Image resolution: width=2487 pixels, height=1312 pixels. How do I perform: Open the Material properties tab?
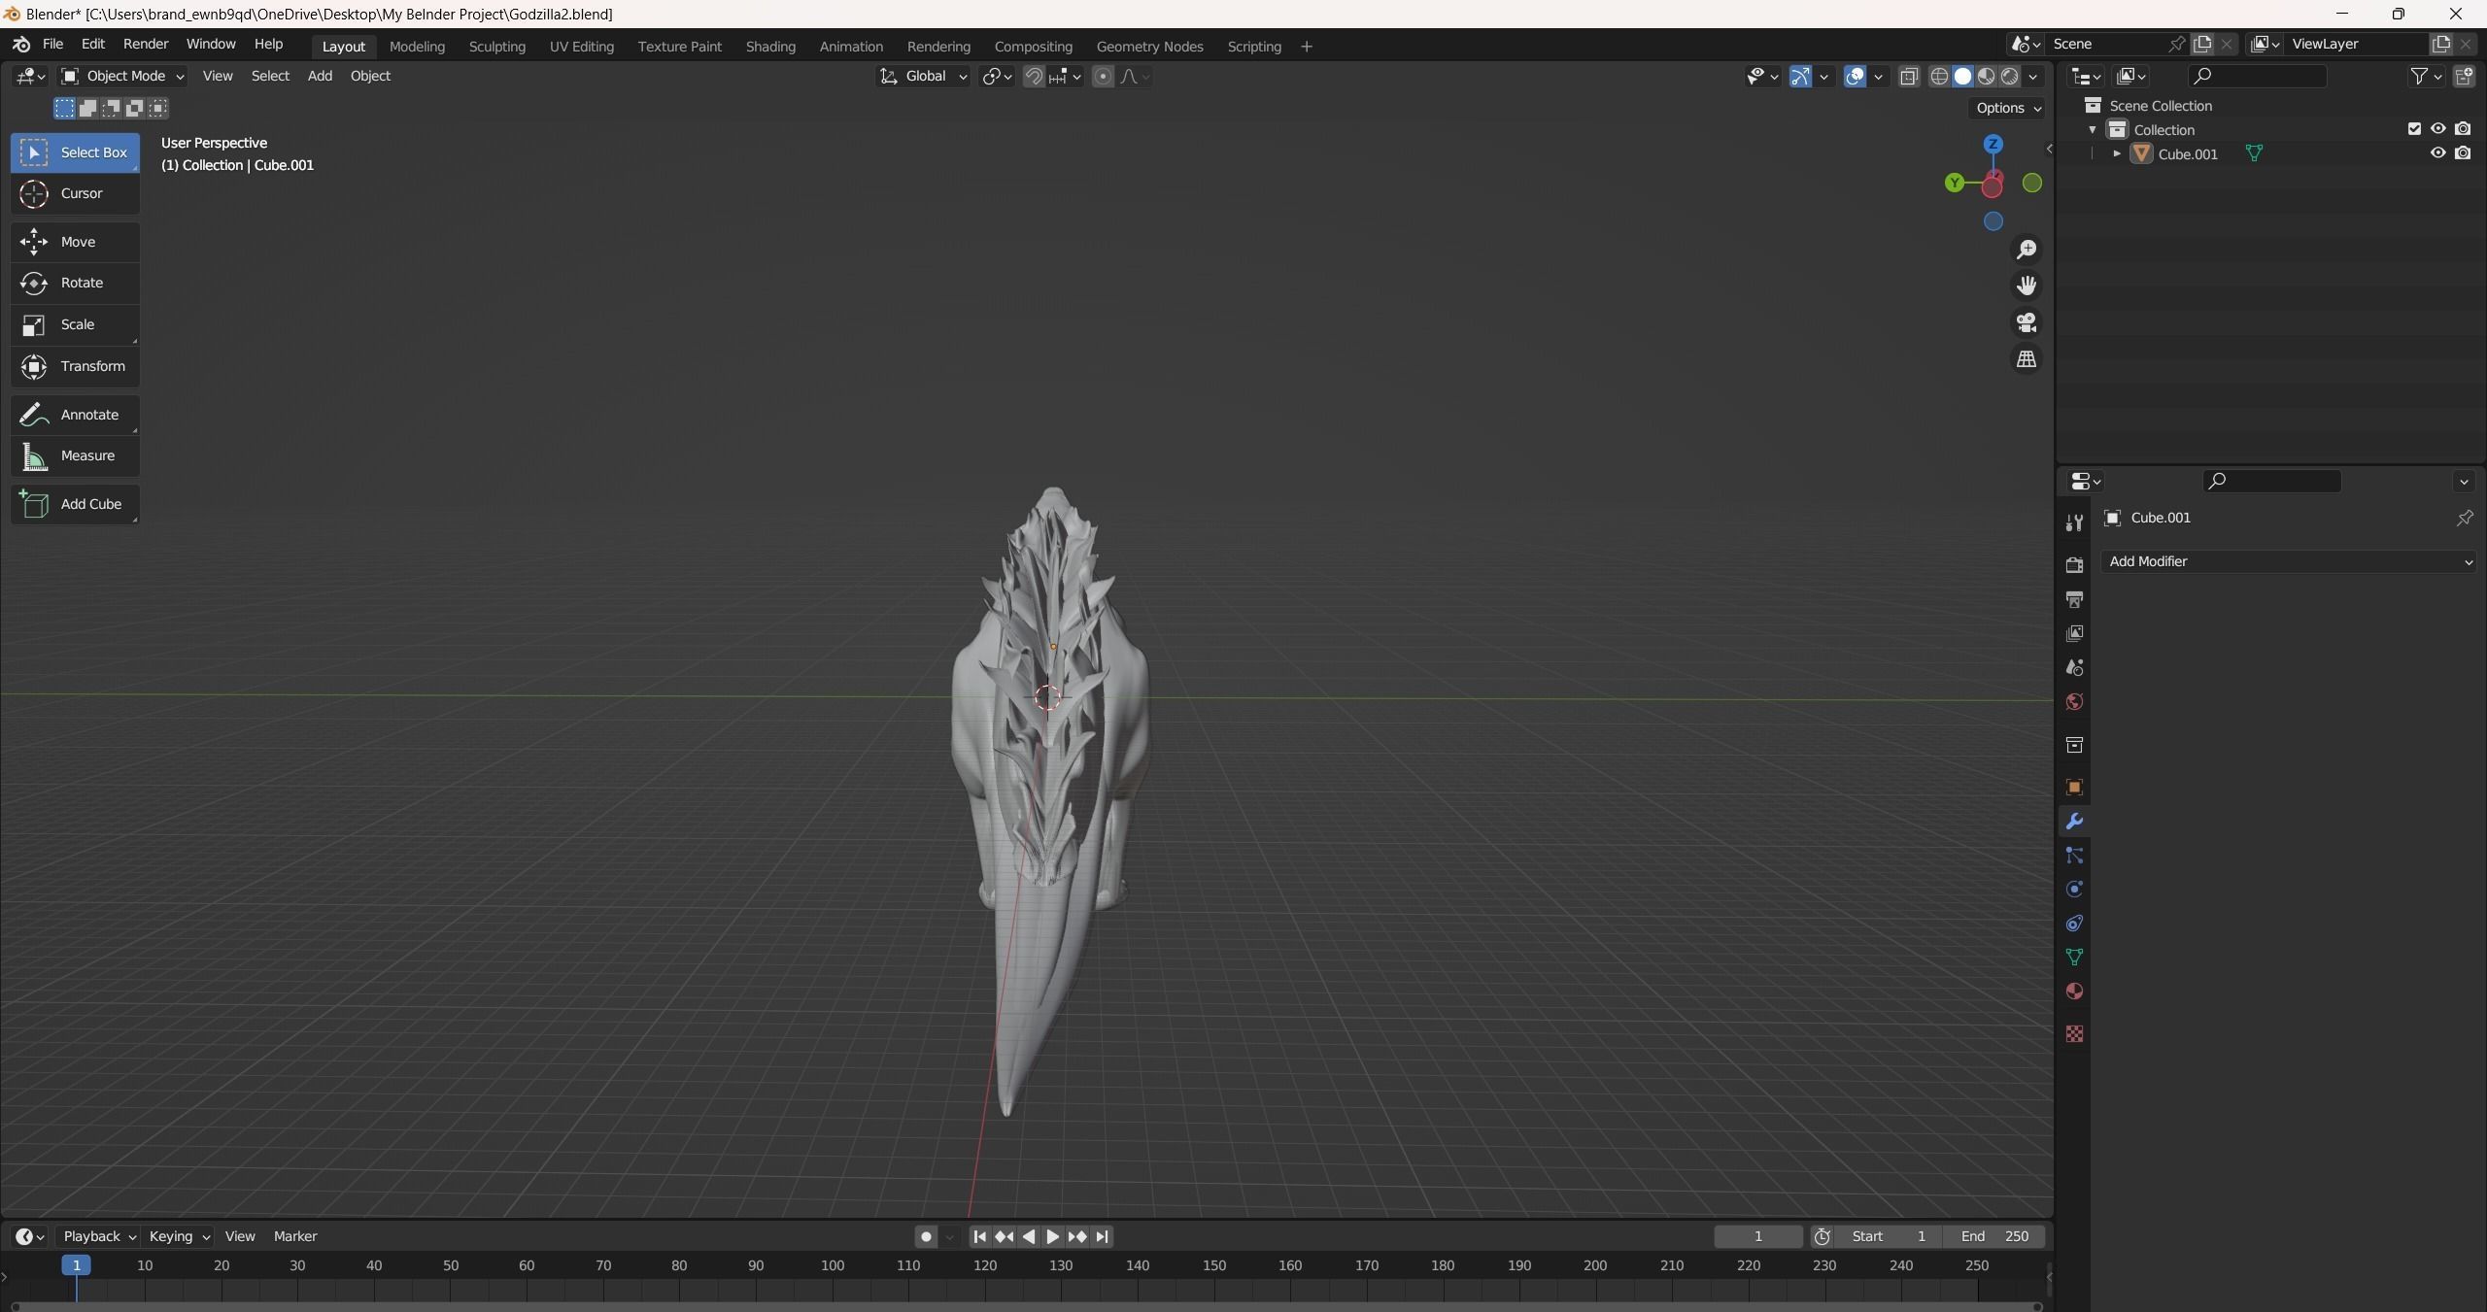pos(2074,992)
